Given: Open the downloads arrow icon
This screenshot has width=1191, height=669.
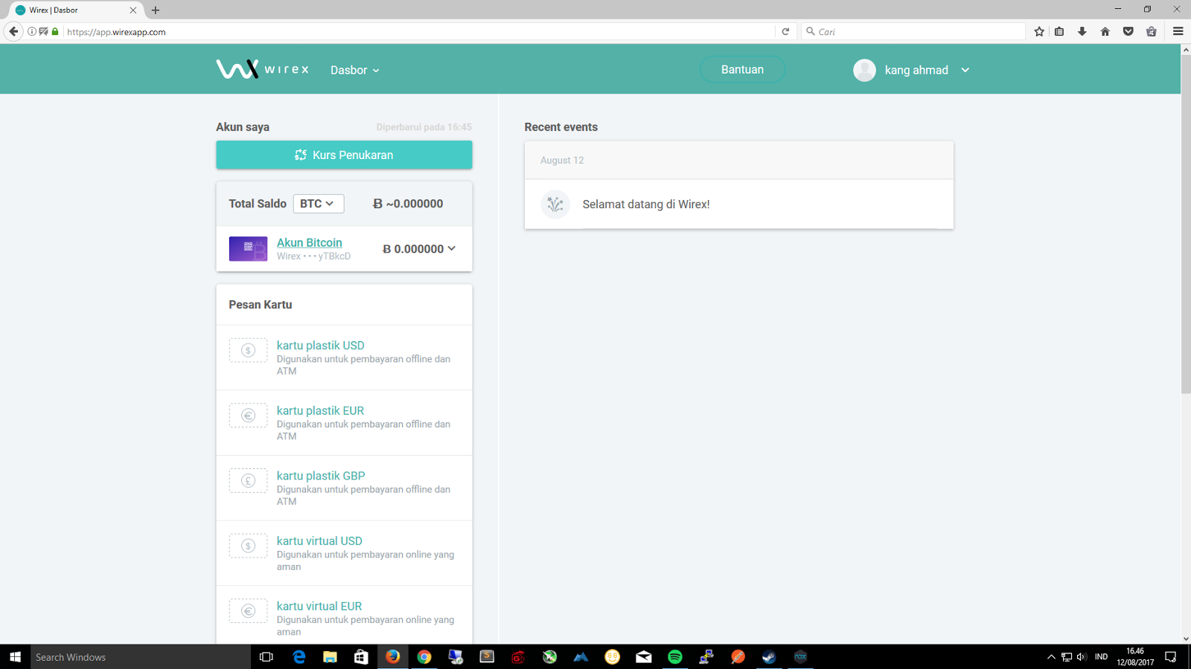Looking at the screenshot, I should point(1082,31).
